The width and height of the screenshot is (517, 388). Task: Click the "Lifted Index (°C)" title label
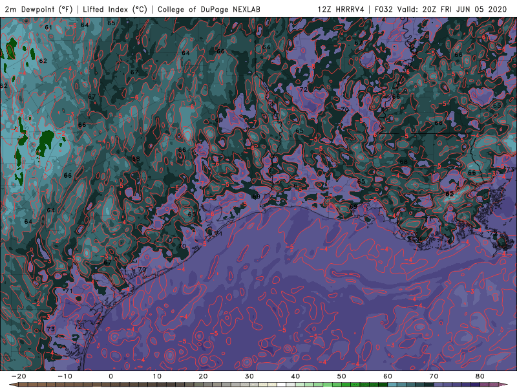115,9
